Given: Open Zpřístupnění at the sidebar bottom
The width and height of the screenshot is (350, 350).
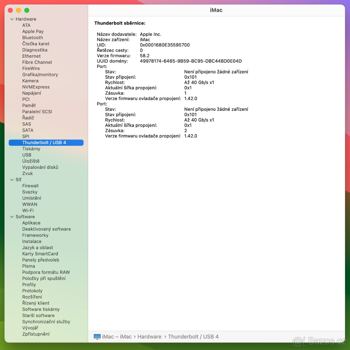Looking at the screenshot, I should [x=36, y=334].
